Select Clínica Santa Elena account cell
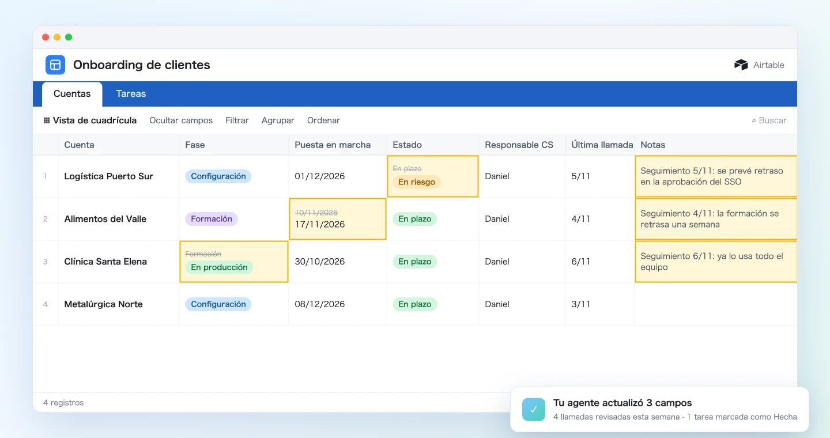 click(x=119, y=262)
